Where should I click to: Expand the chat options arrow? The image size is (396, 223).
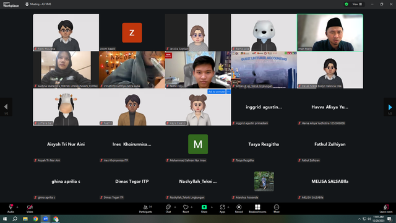[x=175, y=207]
